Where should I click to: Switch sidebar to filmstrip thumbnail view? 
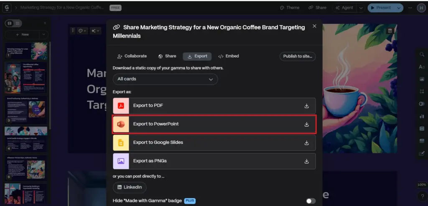(x=10, y=23)
